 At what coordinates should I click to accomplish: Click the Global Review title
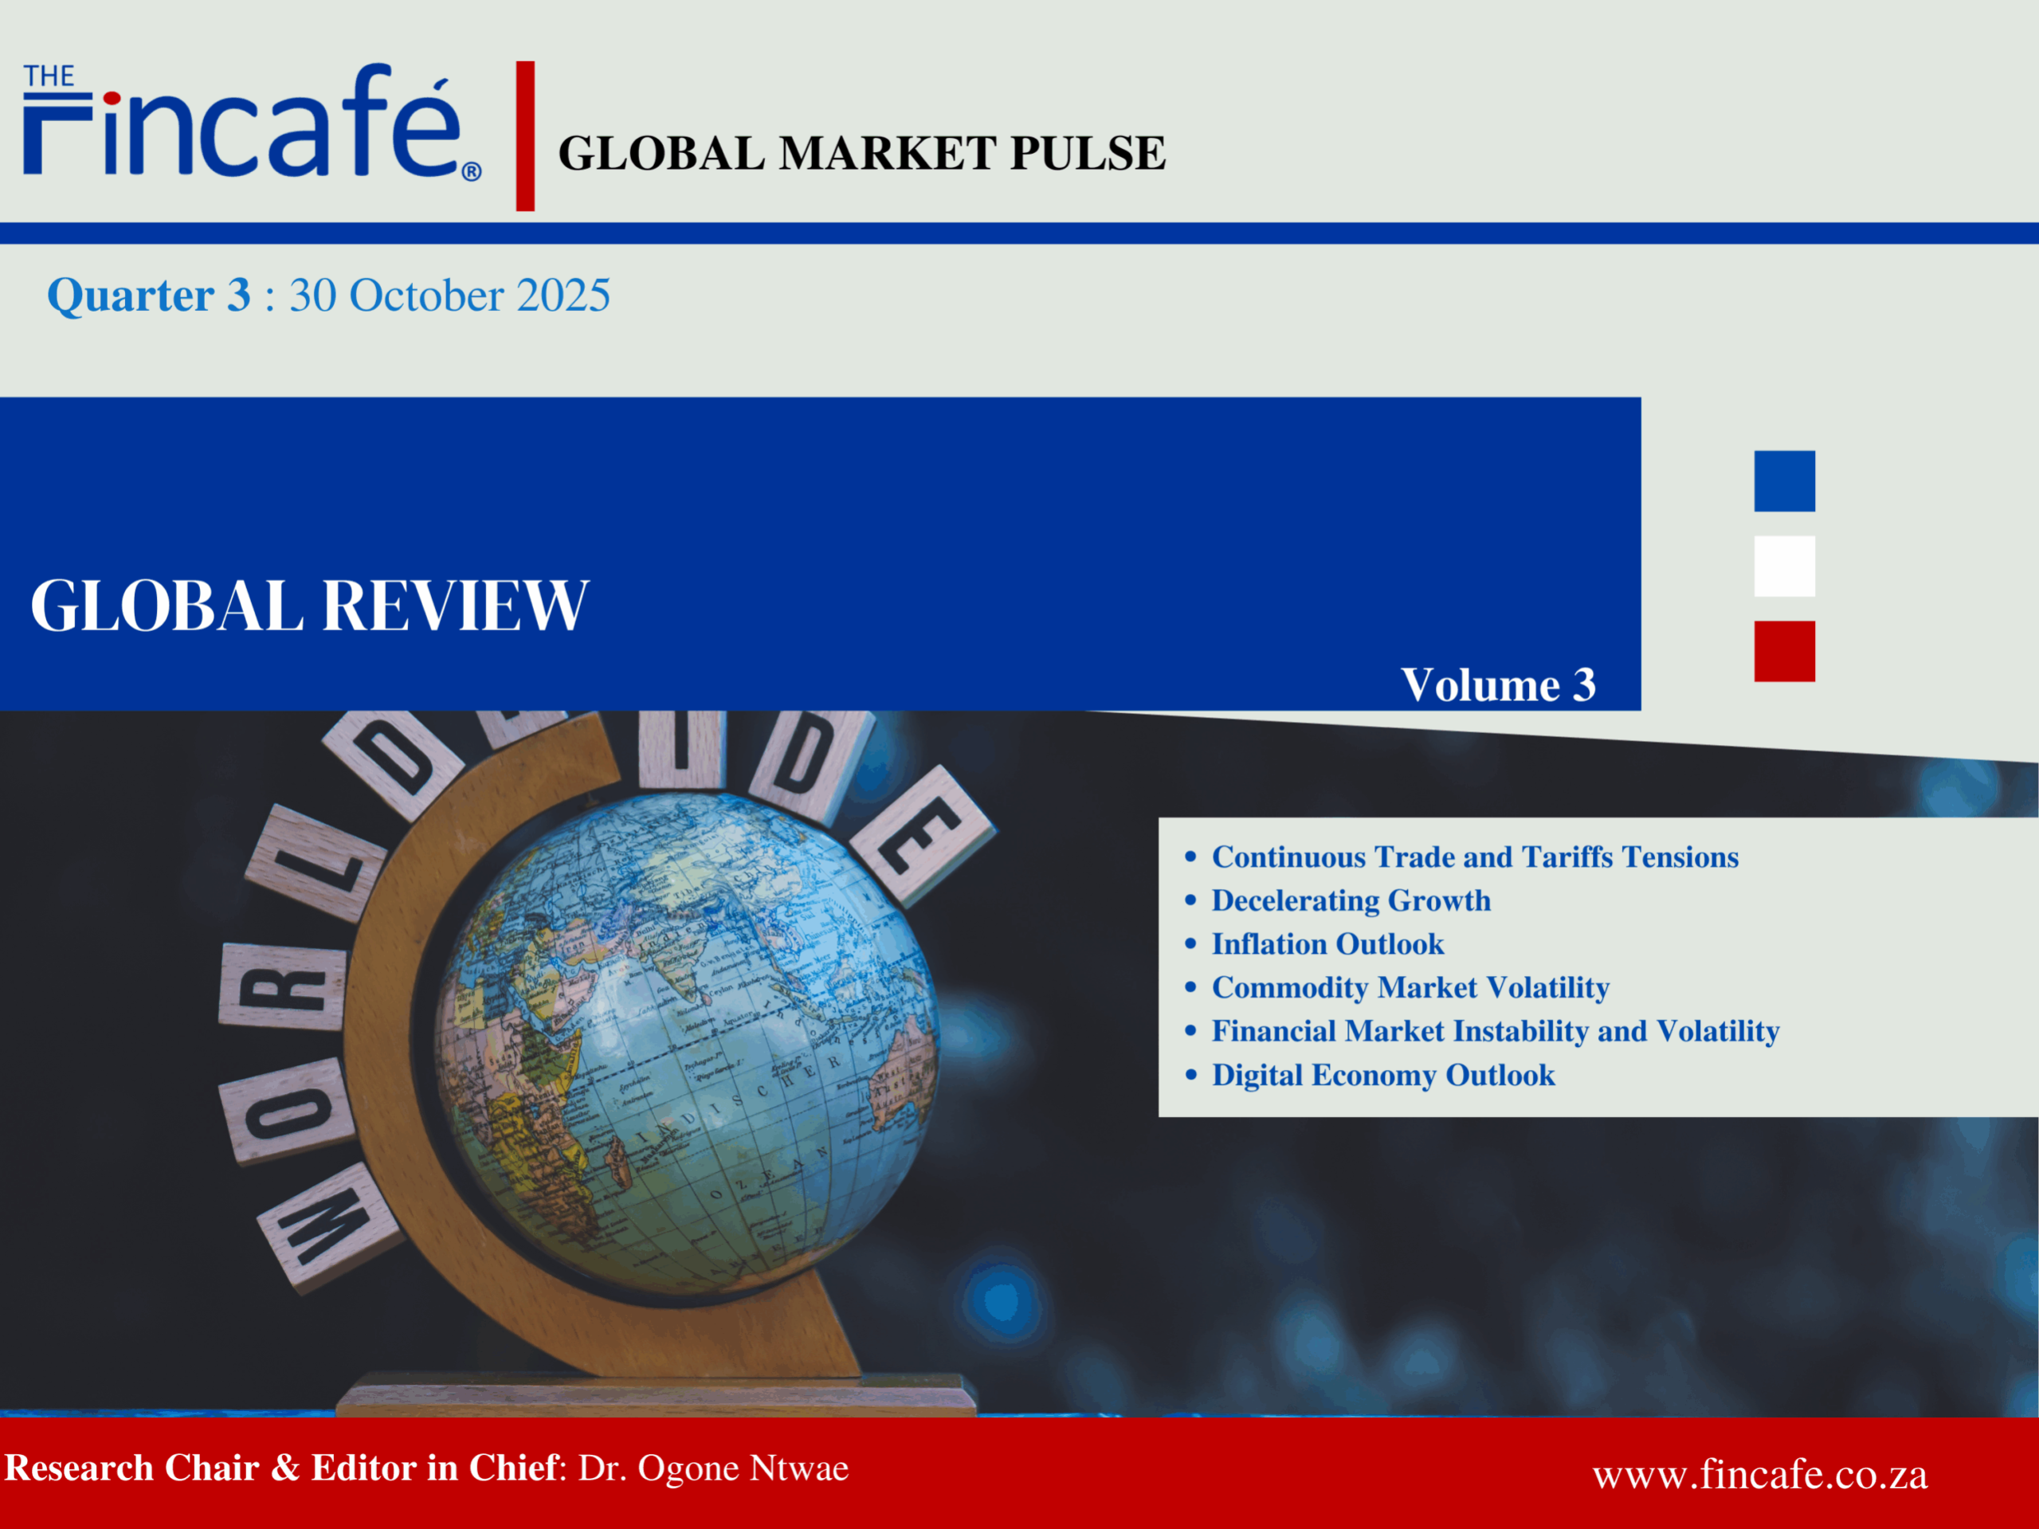click(309, 606)
